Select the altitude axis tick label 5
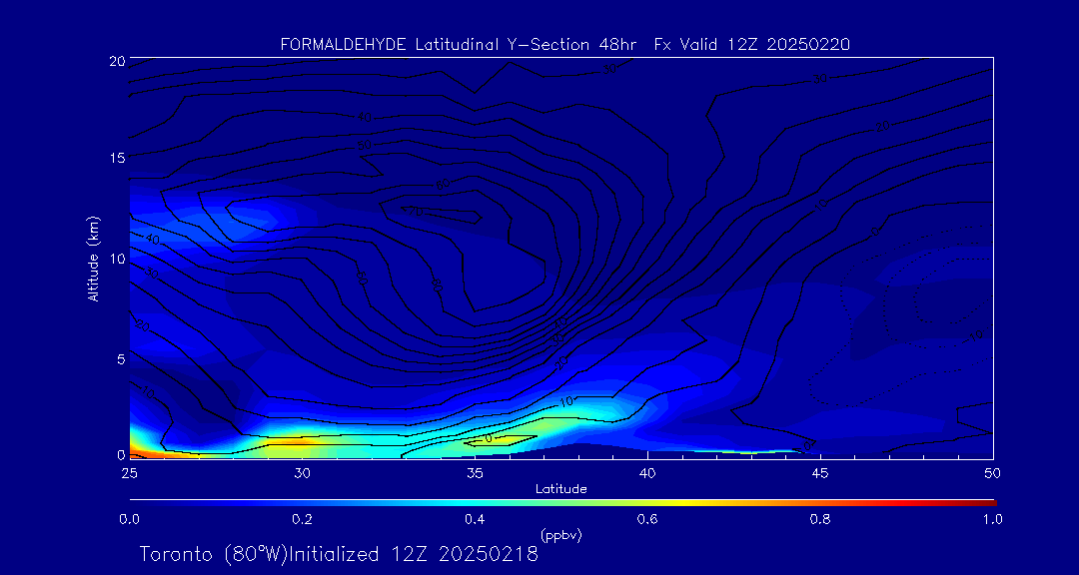 coord(121,359)
